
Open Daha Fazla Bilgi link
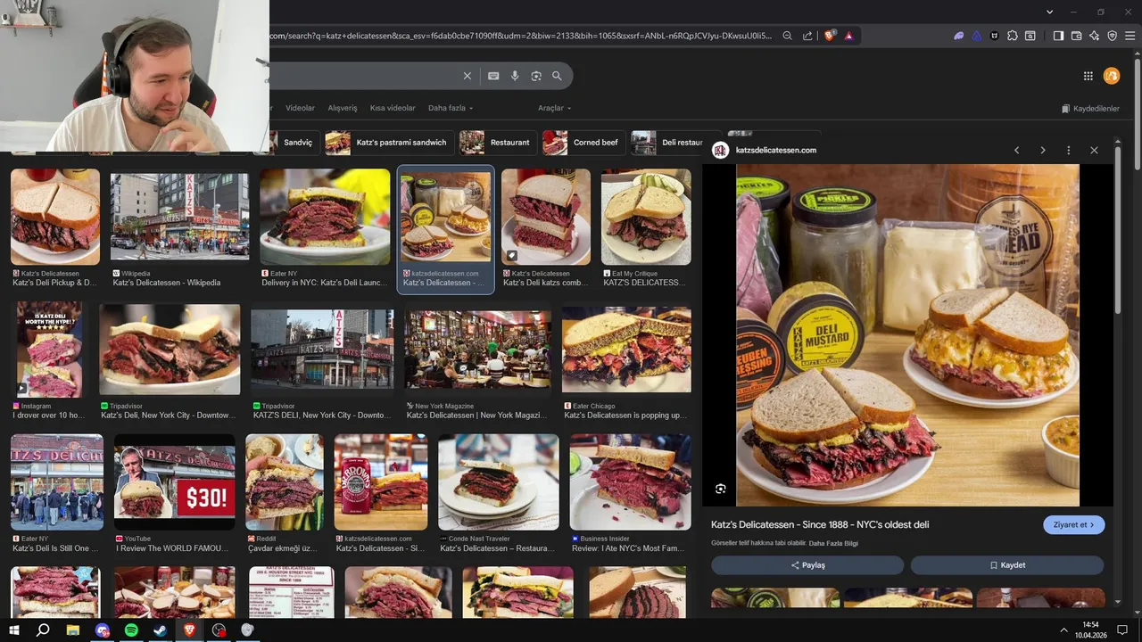(833, 543)
